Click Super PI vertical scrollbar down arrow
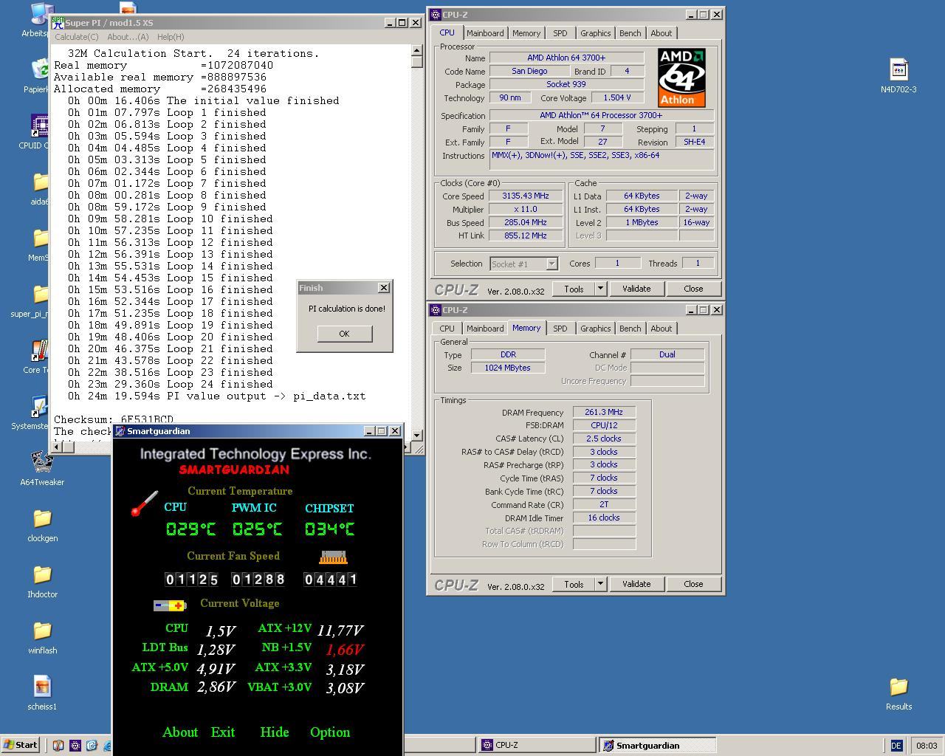The width and height of the screenshot is (945, 756). click(417, 435)
